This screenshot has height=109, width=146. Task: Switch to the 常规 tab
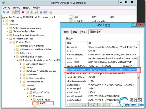click(x=67, y=32)
